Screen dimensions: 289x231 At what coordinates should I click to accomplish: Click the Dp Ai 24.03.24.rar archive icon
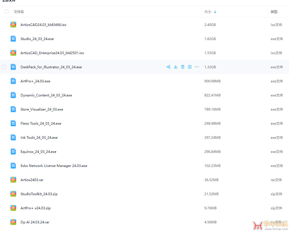coord(13,222)
